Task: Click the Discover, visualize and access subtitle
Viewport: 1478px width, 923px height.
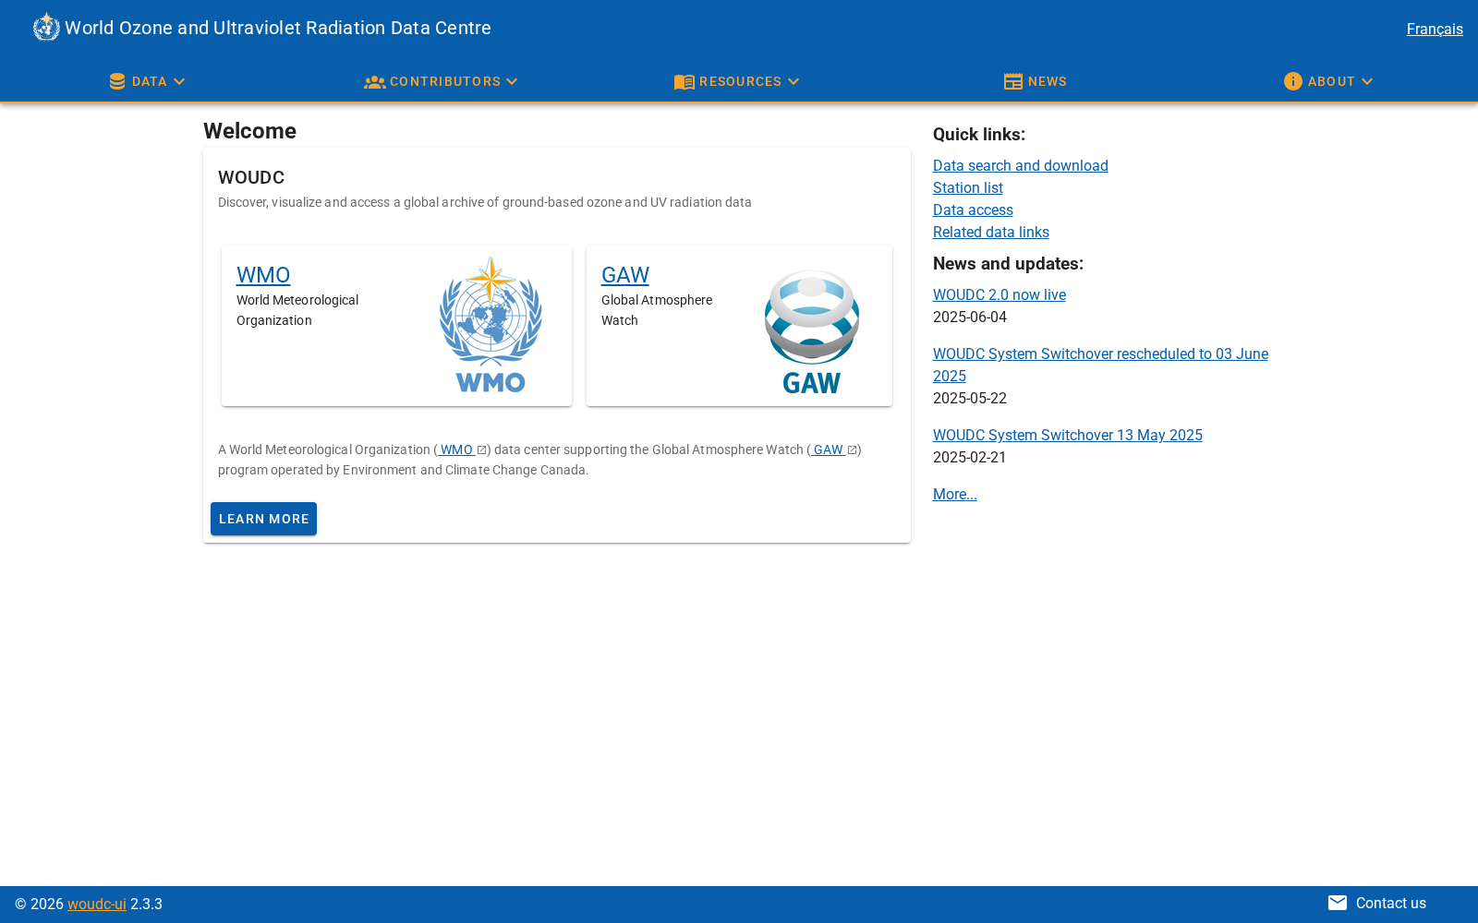Action: click(x=485, y=202)
